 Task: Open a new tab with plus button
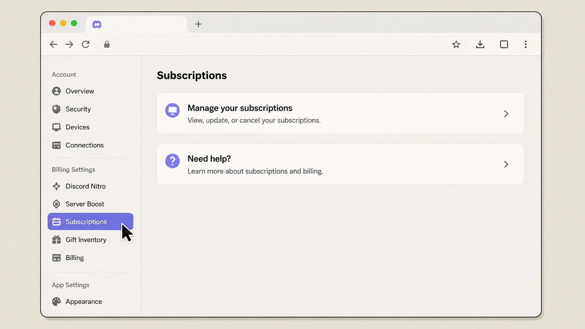click(x=198, y=24)
